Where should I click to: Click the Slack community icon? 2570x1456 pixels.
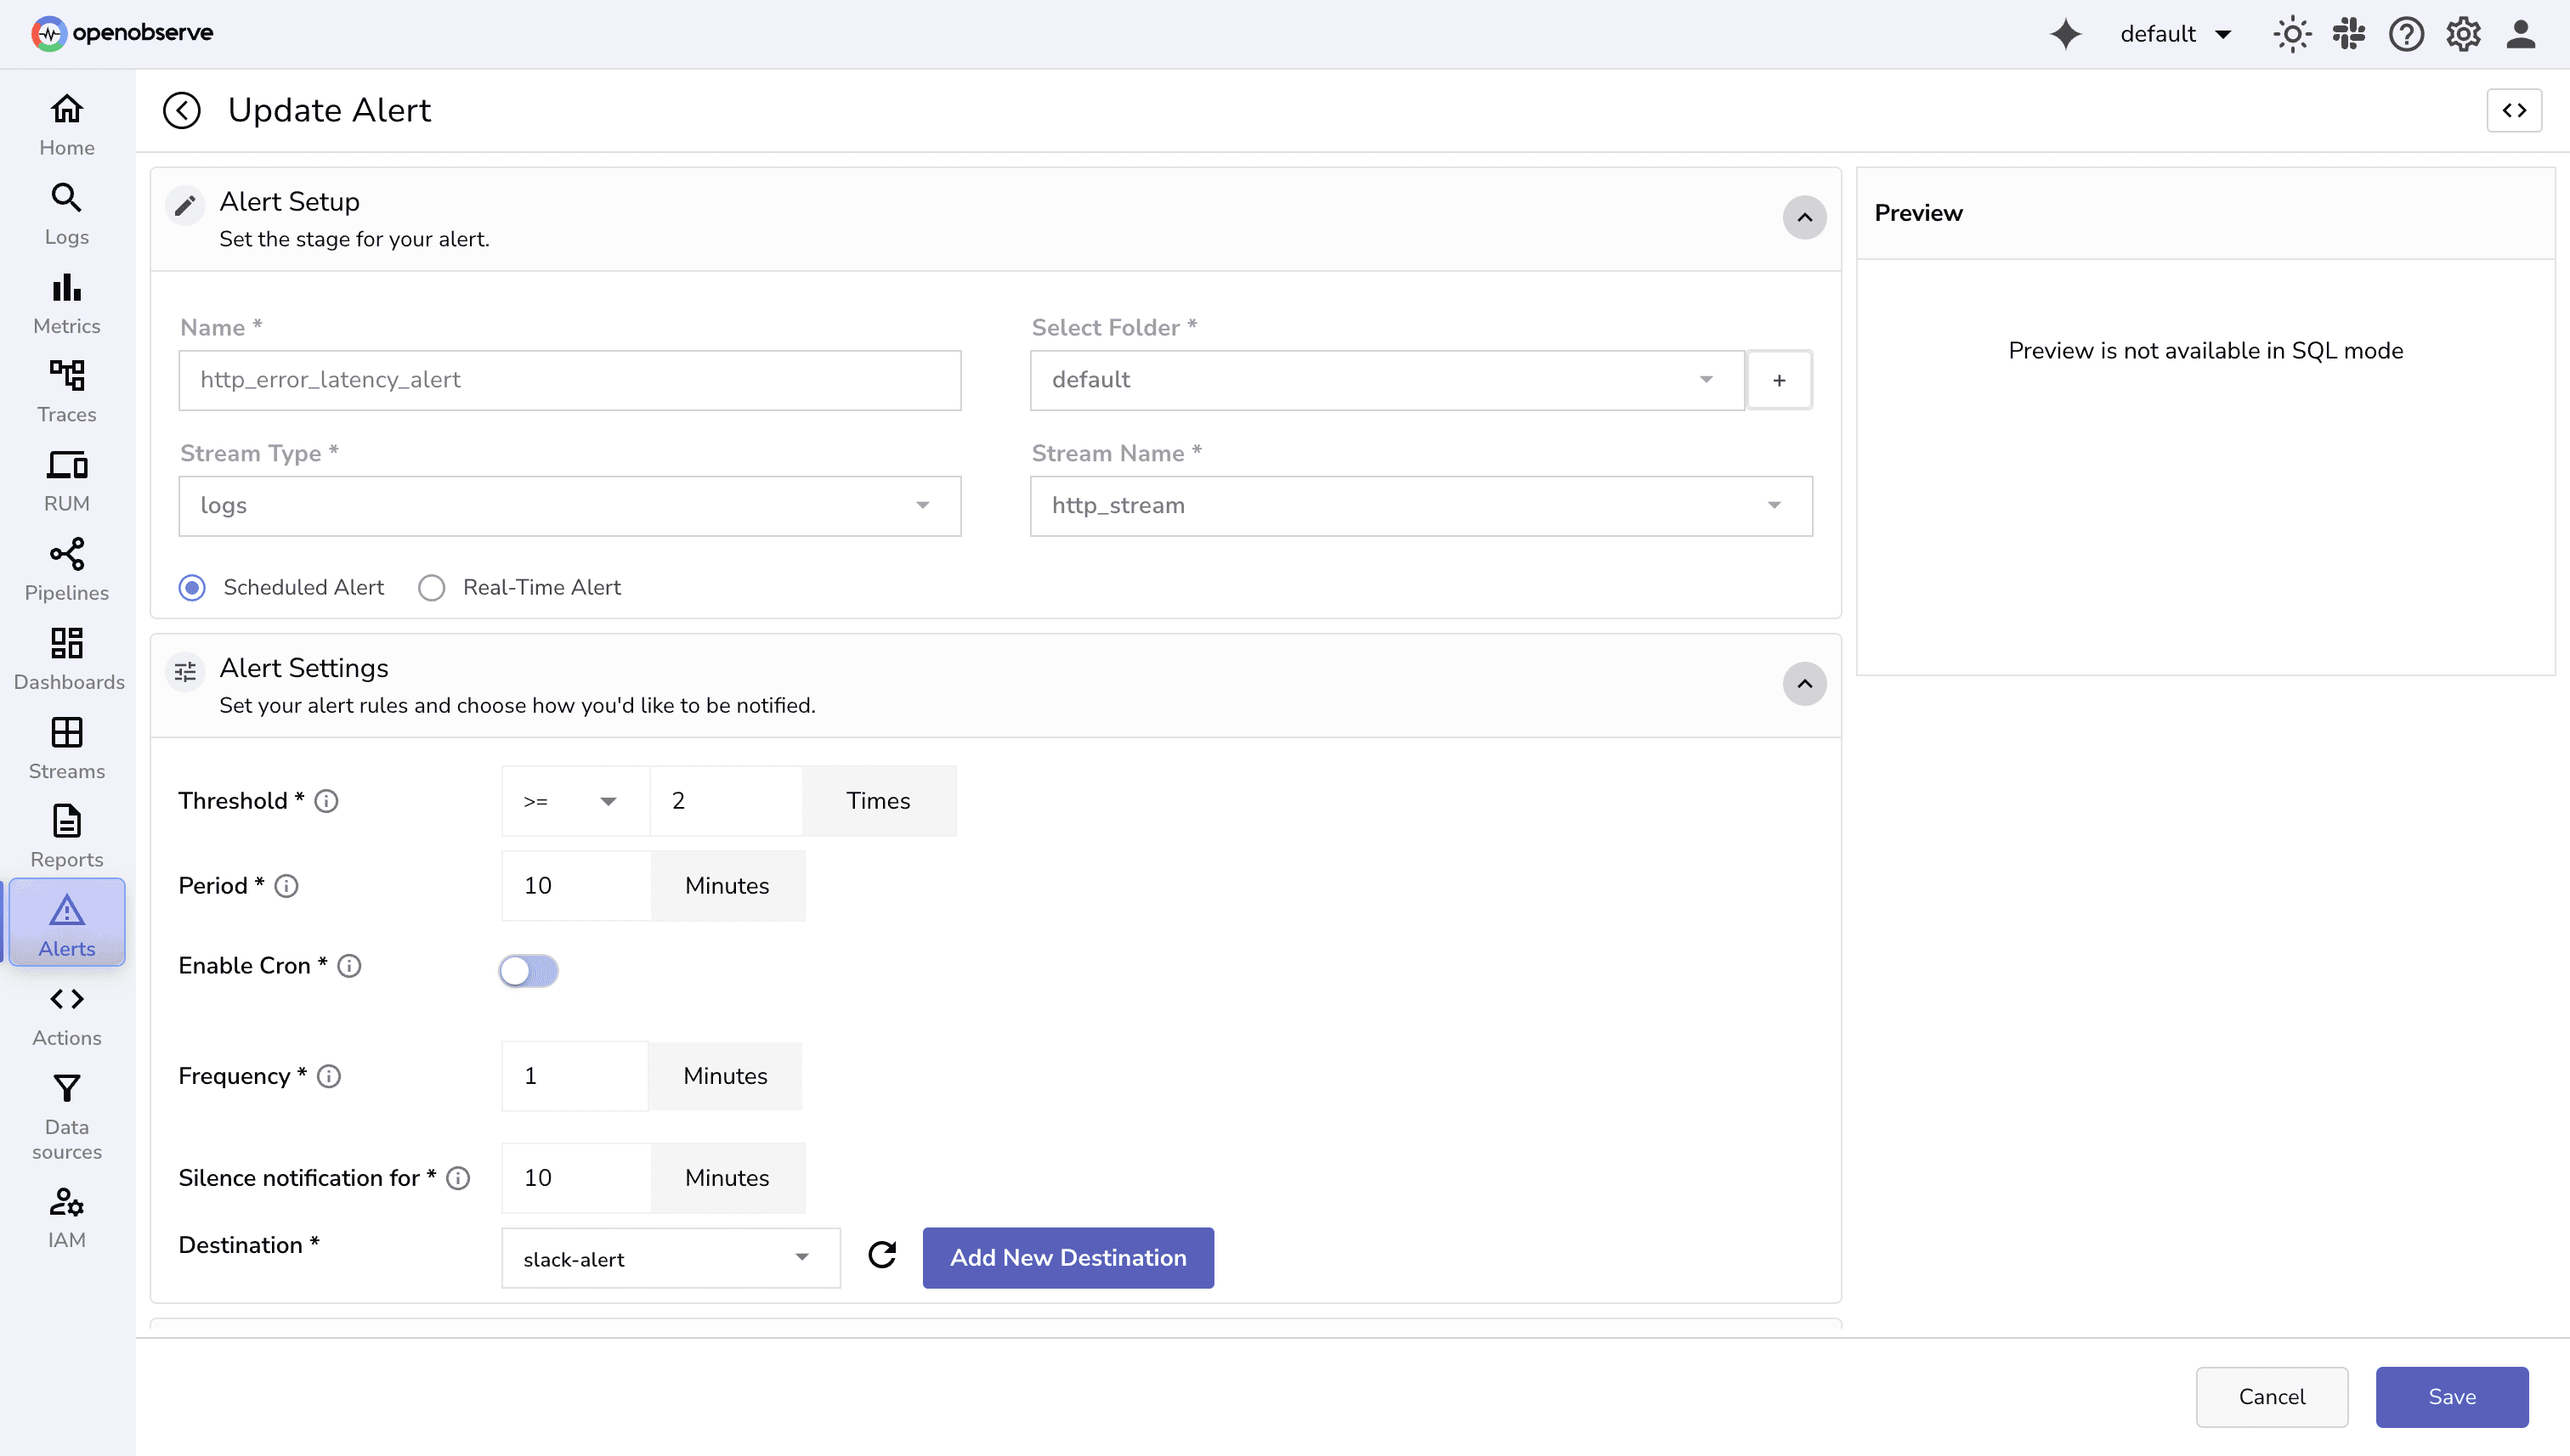tap(2348, 33)
